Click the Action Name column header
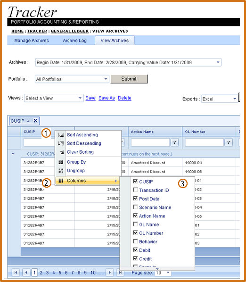Screen dimensions: 246x282 142,132
